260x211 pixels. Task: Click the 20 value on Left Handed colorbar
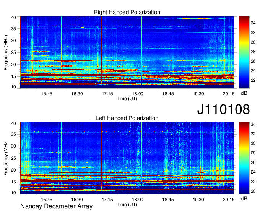point(253,191)
